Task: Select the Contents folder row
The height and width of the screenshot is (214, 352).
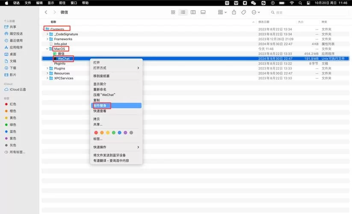Action: 195,29
